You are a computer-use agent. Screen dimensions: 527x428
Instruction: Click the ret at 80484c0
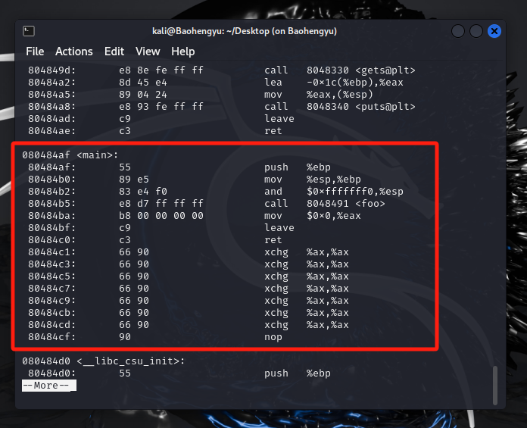click(x=273, y=240)
